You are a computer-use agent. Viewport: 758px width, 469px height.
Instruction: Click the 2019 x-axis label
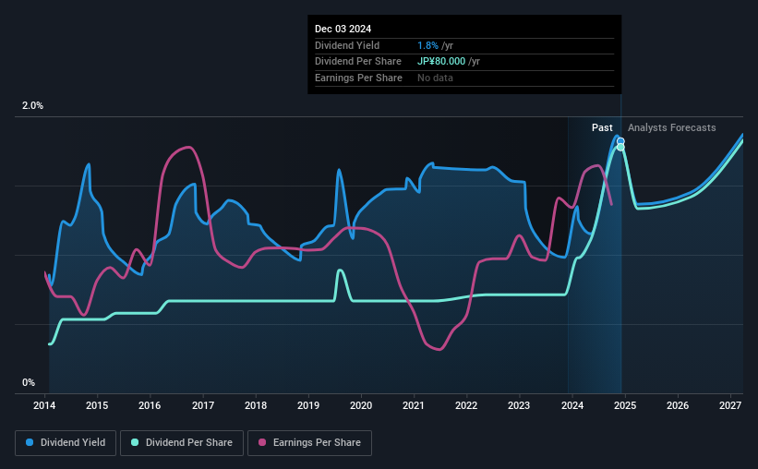(308, 405)
